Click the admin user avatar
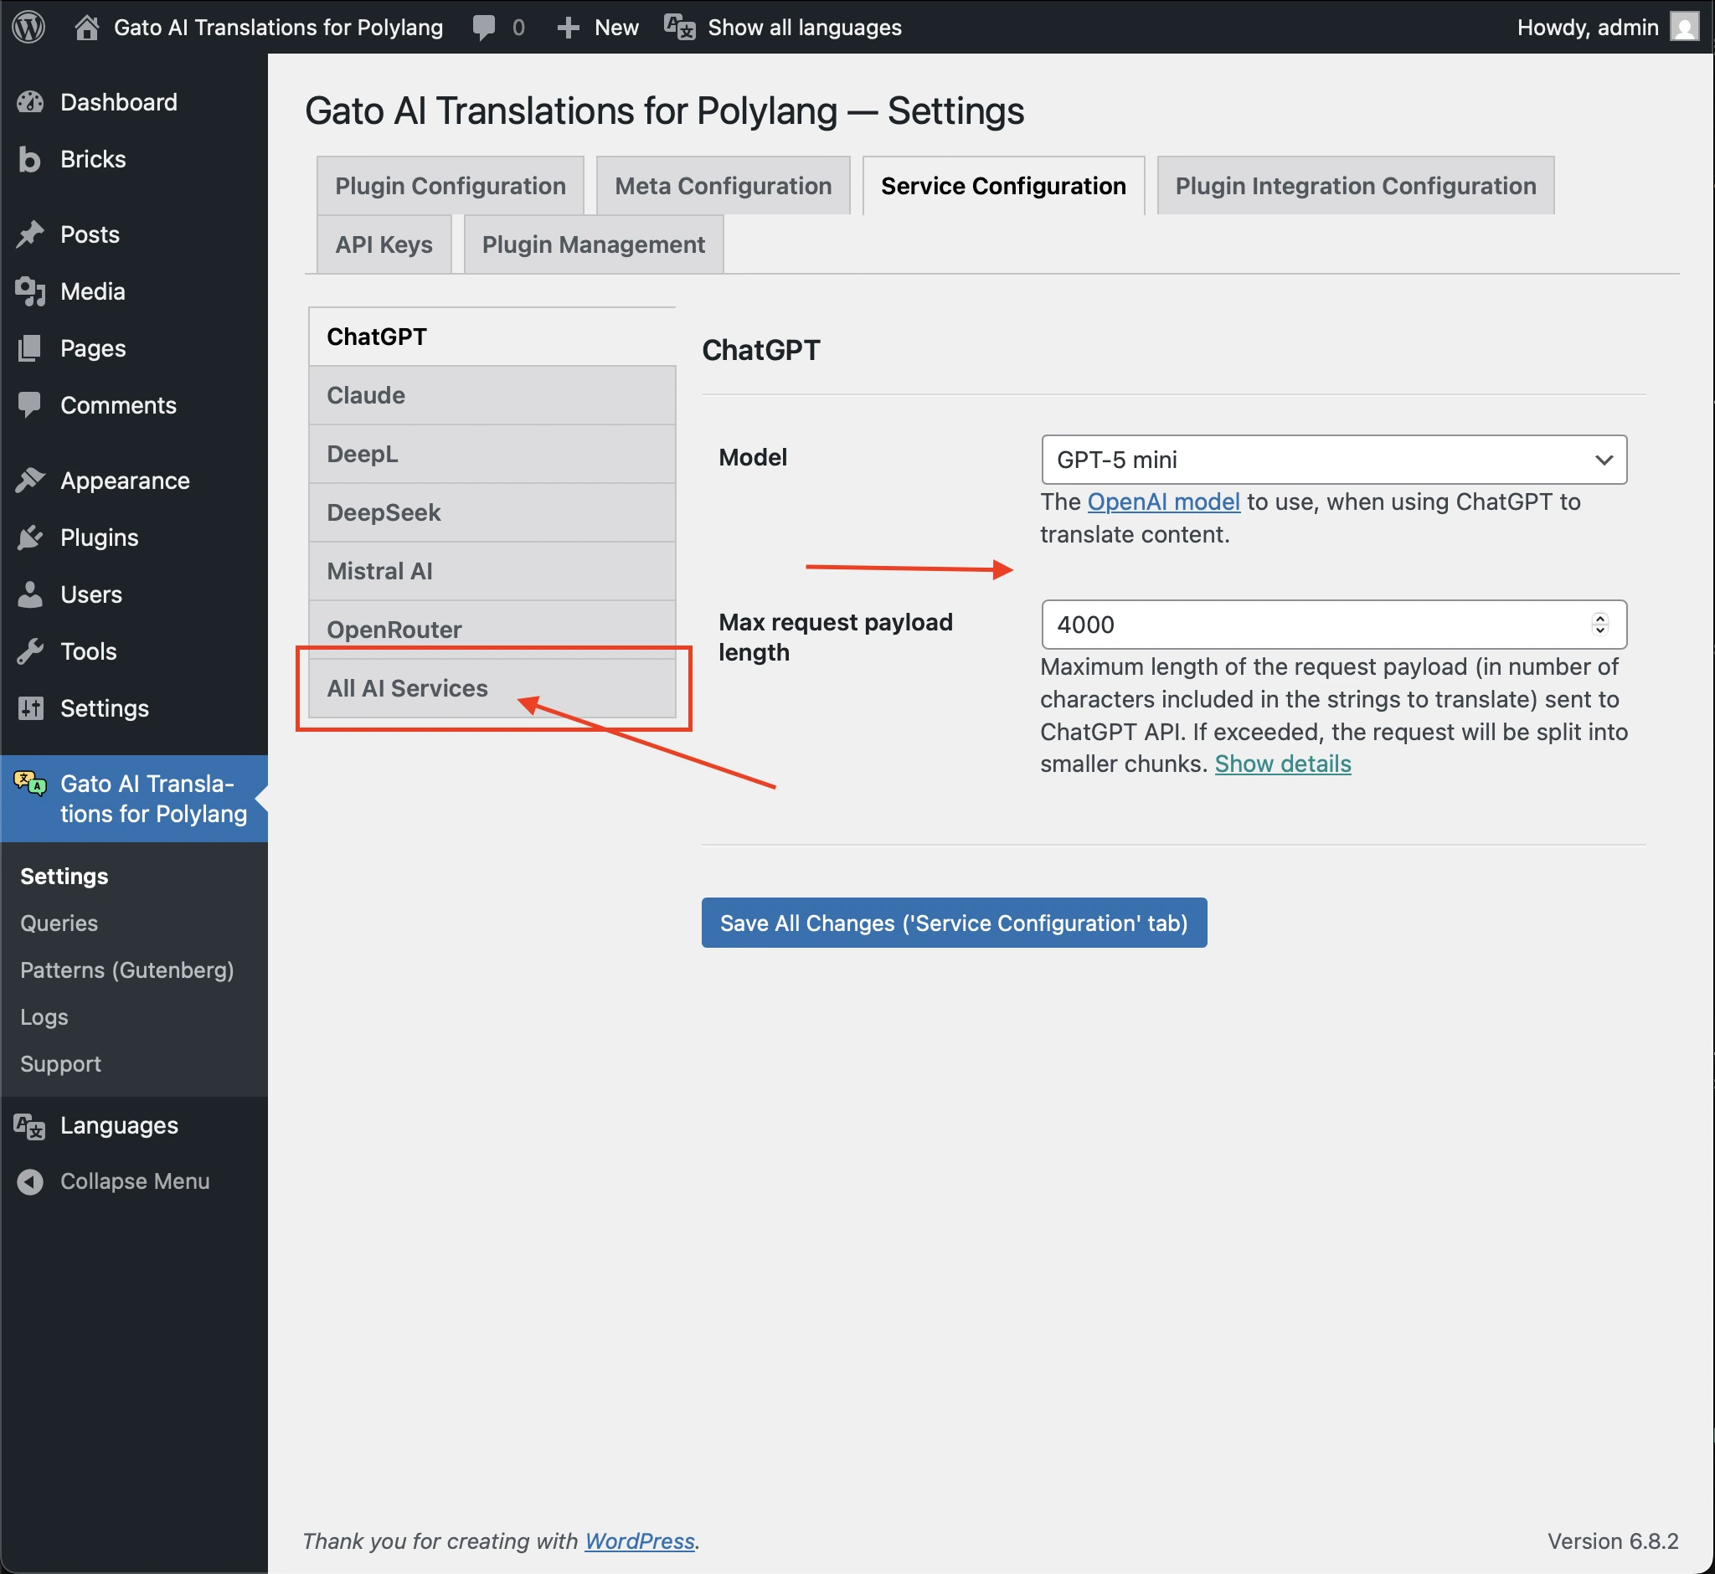 point(1683,28)
